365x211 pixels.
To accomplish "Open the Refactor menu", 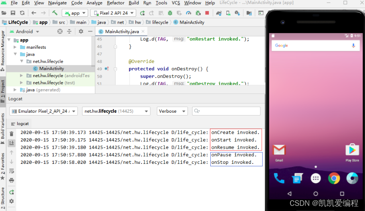I will pos(115,3).
